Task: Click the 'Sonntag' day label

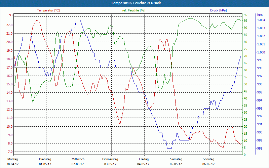Action: coord(208,159)
